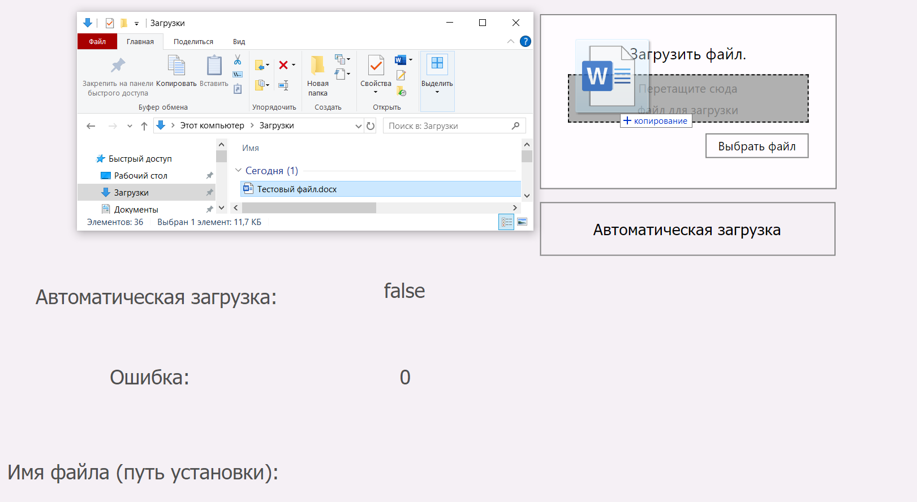Click the horizontal scrollbar thumb in file list
Viewport: 917px width, 502px height.
309,208
